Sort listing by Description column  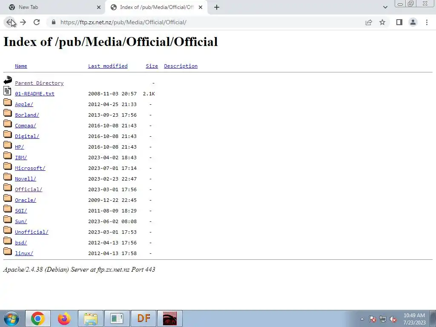[181, 66]
